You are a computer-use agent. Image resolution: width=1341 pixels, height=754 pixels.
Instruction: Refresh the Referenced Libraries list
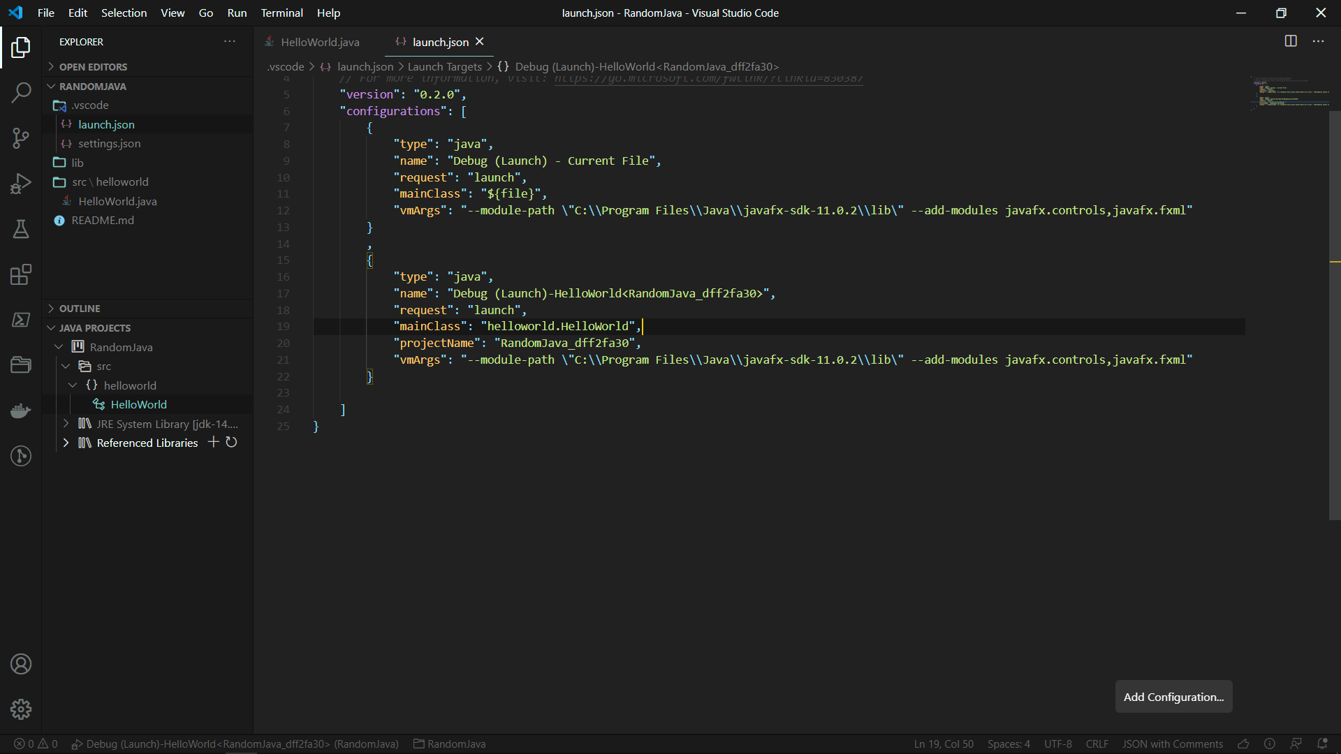coord(232,443)
